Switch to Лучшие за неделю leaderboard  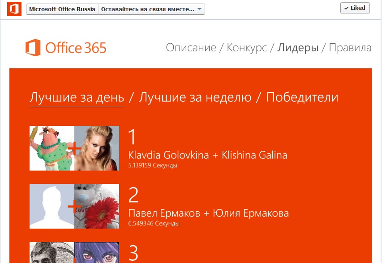[195, 97]
